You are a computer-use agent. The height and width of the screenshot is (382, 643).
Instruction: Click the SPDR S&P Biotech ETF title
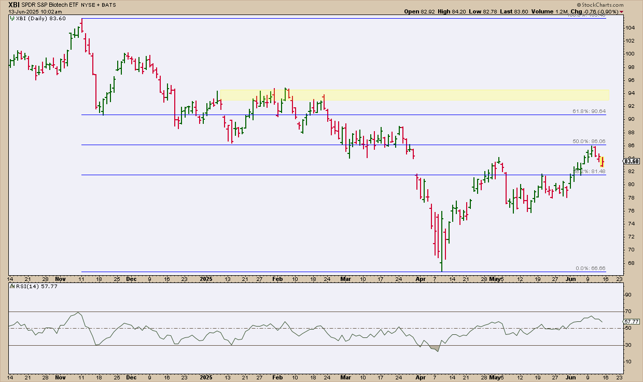(51, 4)
